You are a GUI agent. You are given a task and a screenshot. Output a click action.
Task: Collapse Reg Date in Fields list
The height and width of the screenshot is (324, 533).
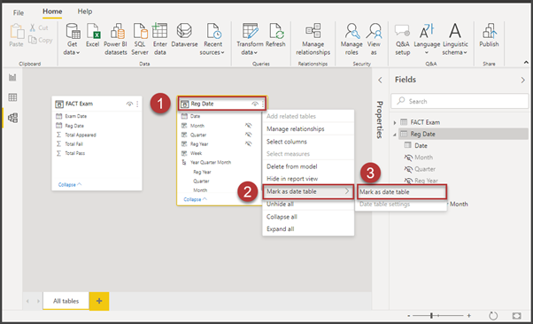click(x=395, y=135)
